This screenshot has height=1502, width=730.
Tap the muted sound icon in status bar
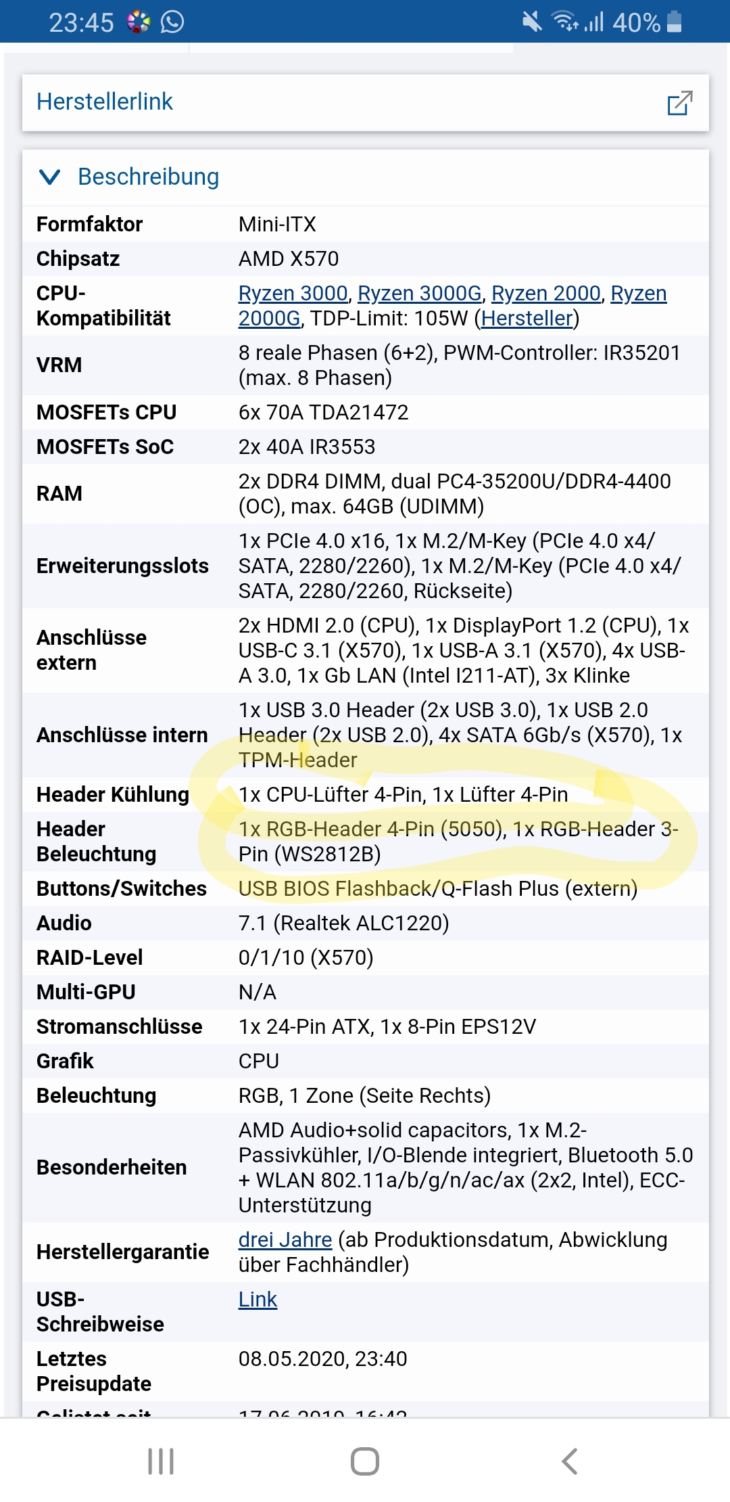coord(531,22)
